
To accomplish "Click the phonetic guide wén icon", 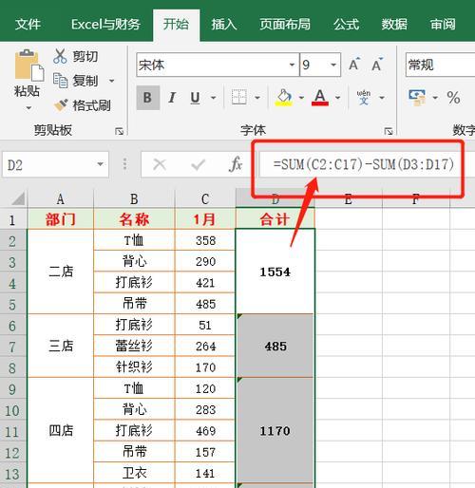I will pyautogui.click(x=364, y=97).
